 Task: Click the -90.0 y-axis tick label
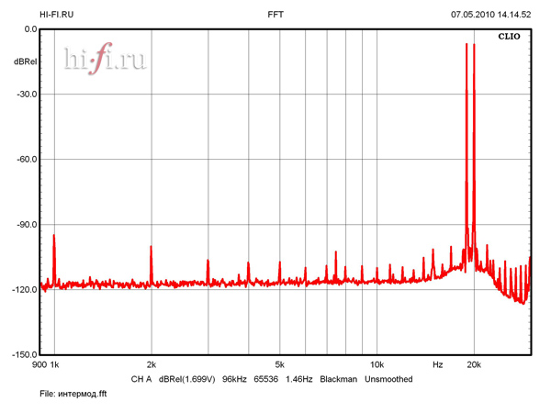click(25, 224)
